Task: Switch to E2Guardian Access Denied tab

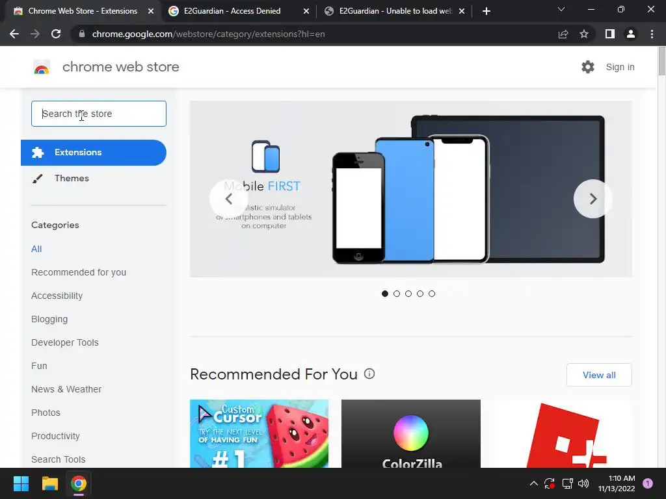Action: [x=238, y=11]
